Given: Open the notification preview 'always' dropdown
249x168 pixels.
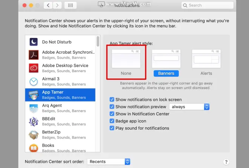Looking at the screenshot, I should (x=189, y=107).
